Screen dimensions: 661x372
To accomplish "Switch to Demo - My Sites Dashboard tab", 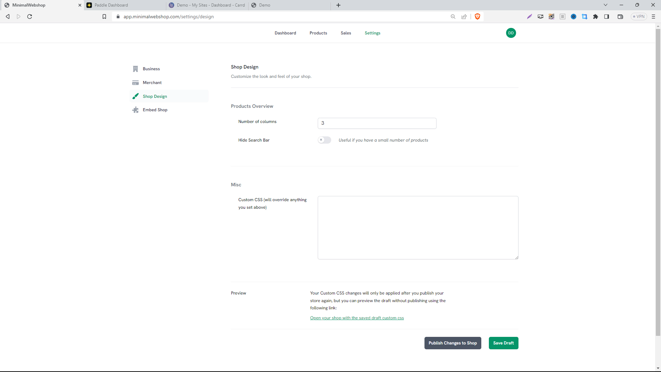I will coord(208,5).
